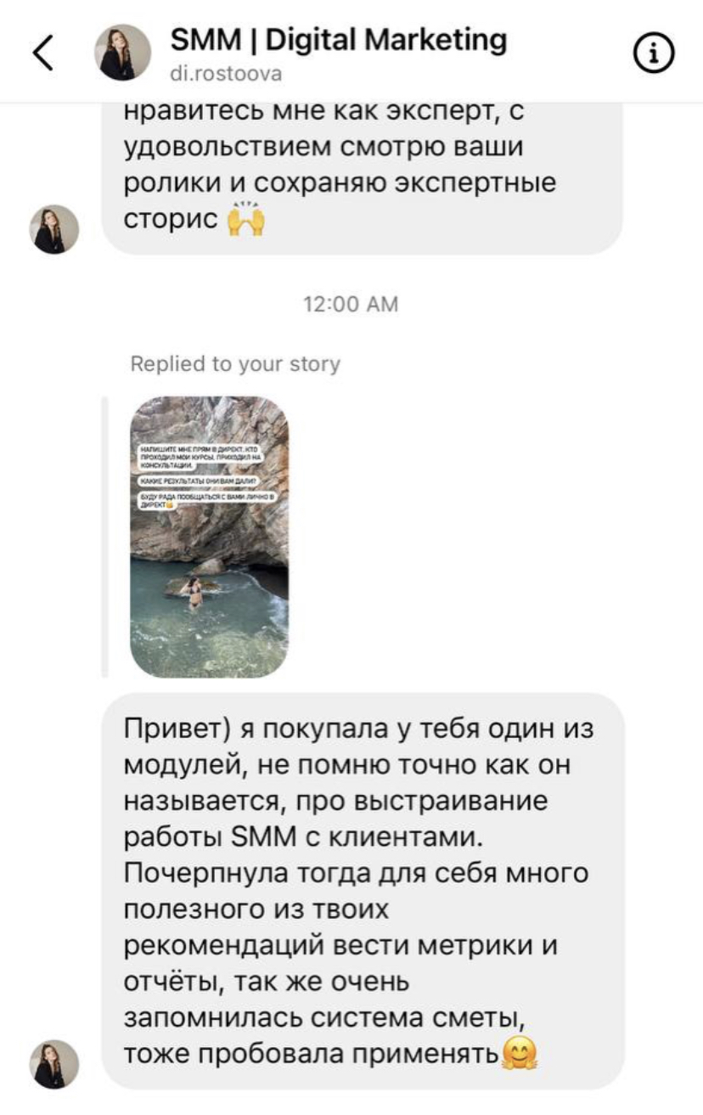The image size is (703, 1115).
Task: Click the vertical reply bar beside the story
Action: (x=104, y=536)
